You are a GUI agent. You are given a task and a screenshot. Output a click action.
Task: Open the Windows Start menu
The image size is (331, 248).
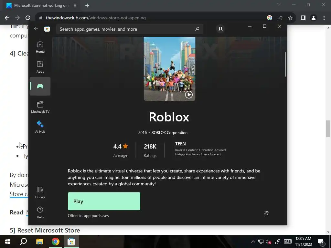(x=8, y=242)
